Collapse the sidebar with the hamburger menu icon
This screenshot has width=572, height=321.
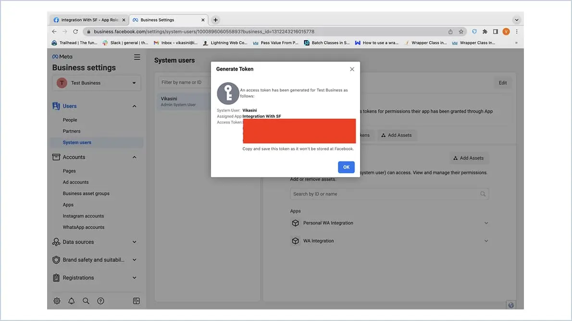[x=137, y=57]
